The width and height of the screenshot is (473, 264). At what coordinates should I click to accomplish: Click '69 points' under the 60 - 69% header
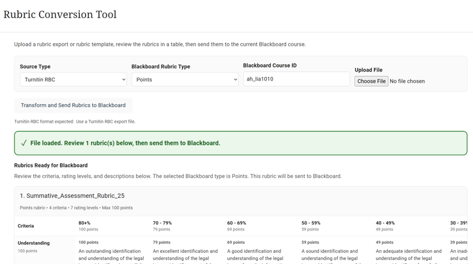236,229
